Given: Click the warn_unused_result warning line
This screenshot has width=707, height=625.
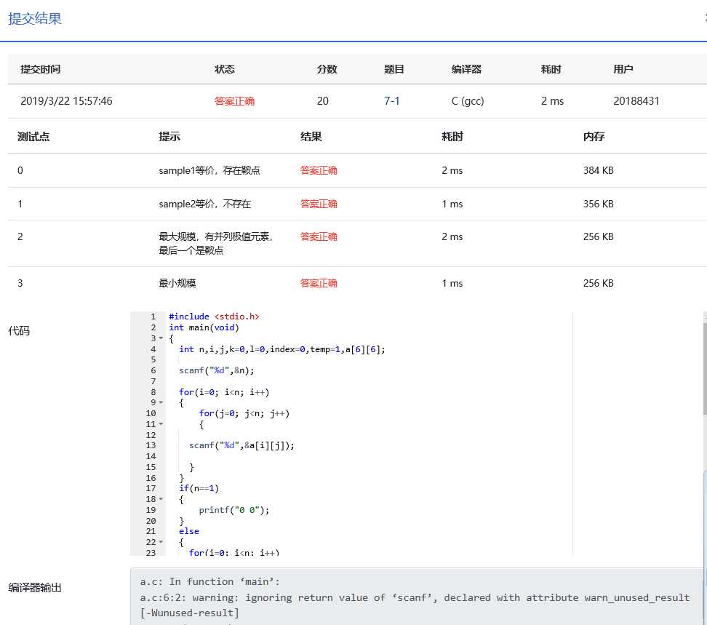Looking at the screenshot, I should (415, 597).
